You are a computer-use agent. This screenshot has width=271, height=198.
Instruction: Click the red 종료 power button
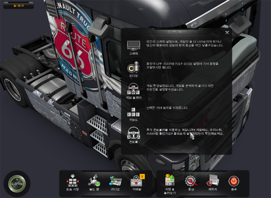click(234, 181)
